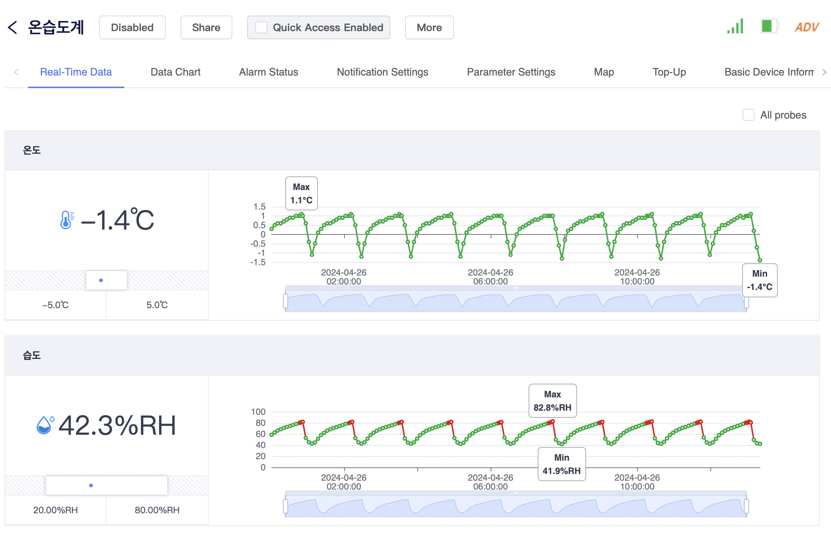Click the Max 1.1°C marker label
Viewport: 831px width, 534px height.
click(301, 193)
